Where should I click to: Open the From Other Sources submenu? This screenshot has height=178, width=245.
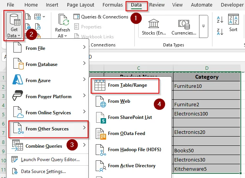tap(49, 129)
